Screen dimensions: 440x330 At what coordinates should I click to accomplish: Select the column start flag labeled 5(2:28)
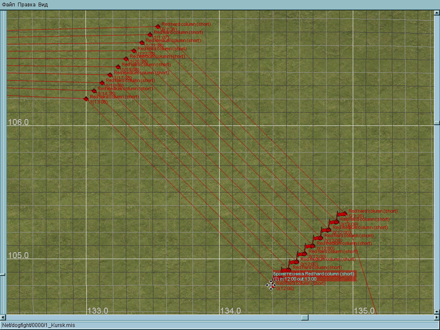342,214
